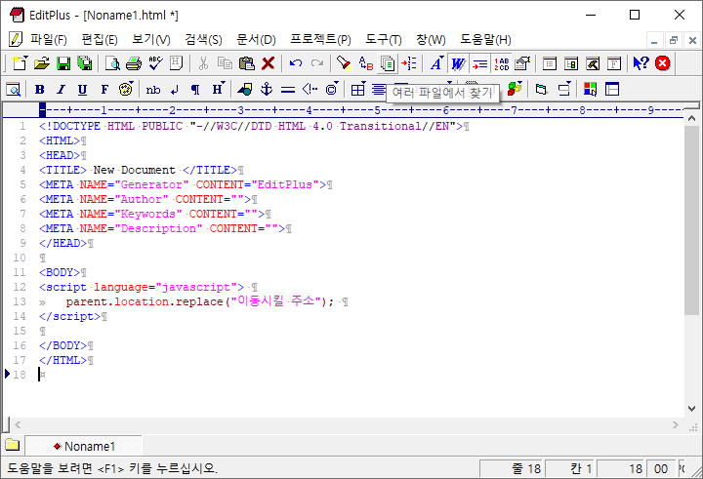Apply Underline tag with the U icon

pyautogui.click(x=82, y=90)
